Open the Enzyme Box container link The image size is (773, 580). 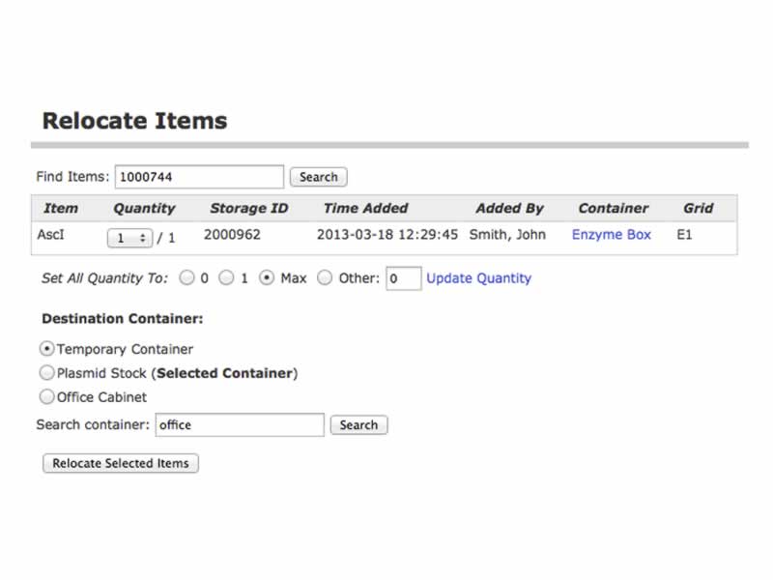click(x=611, y=235)
